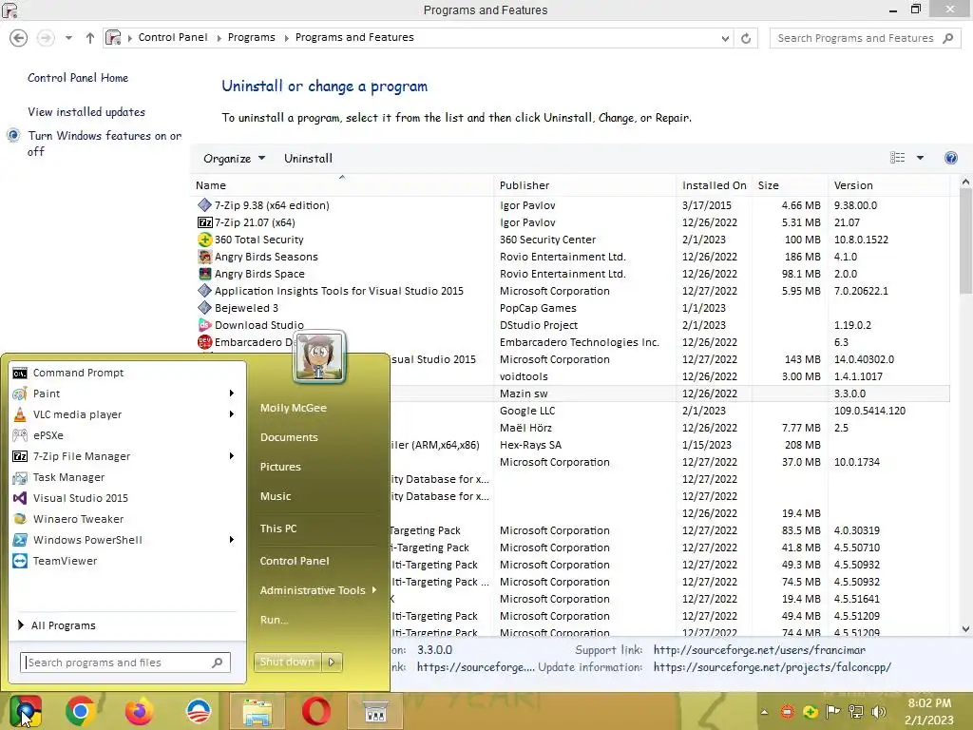Open Task Manager from Start menu
Viewport: 973px width, 730px height.
click(68, 477)
